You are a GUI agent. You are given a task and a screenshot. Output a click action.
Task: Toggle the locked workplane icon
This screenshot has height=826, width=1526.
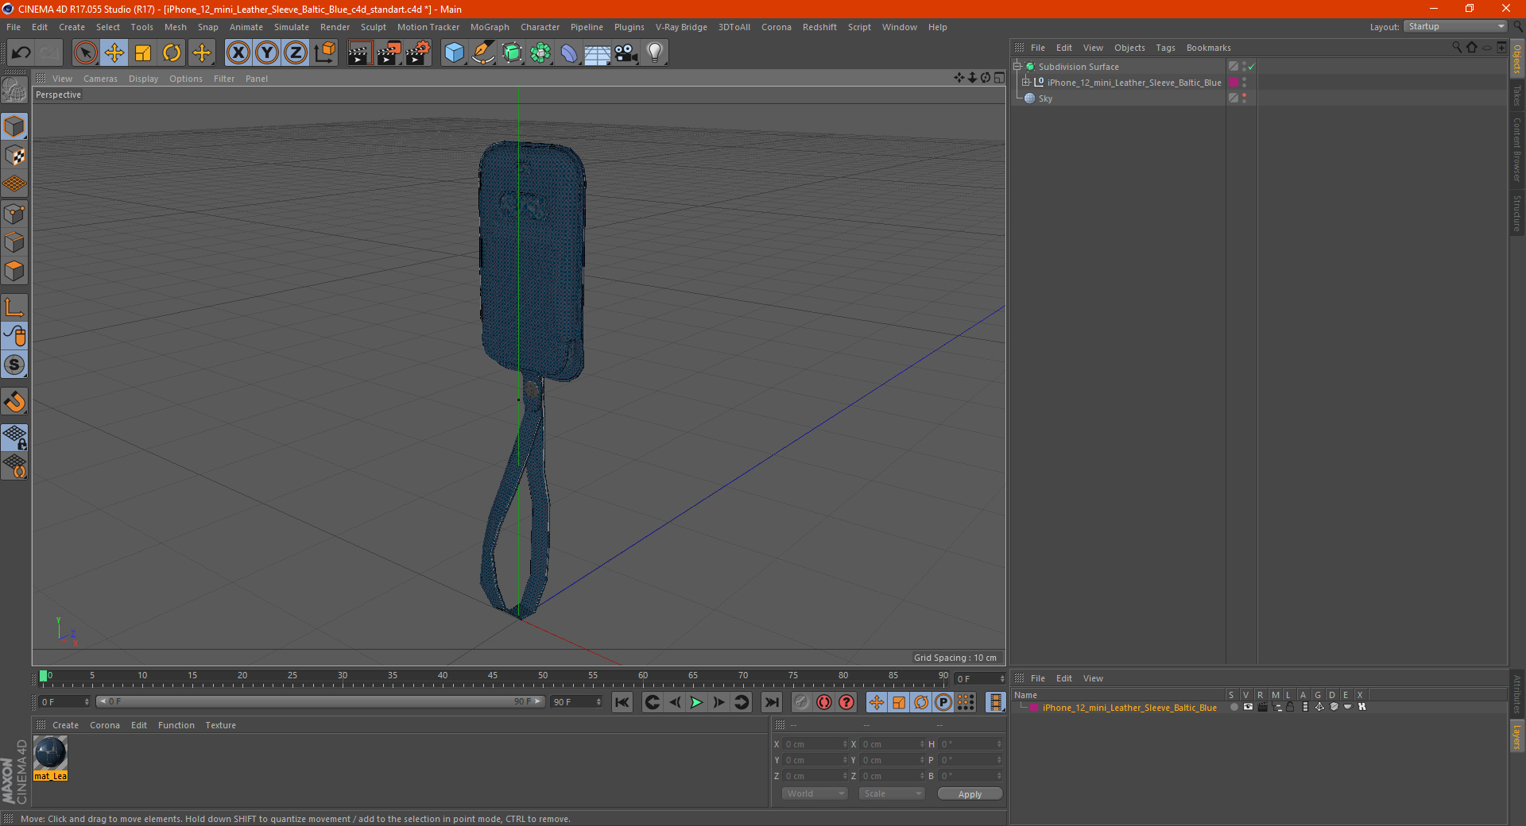point(14,437)
